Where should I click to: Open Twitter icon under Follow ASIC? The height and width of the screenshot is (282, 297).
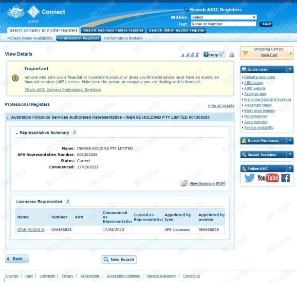click(249, 178)
